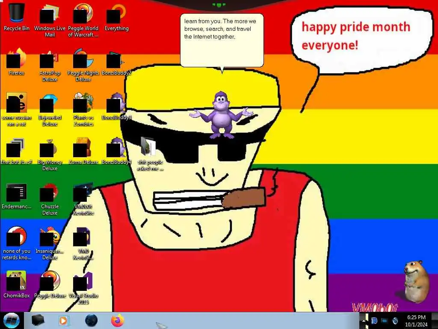Click the 'that but its c#' desktop icon
This screenshot has width=438, height=329.
point(17,151)
